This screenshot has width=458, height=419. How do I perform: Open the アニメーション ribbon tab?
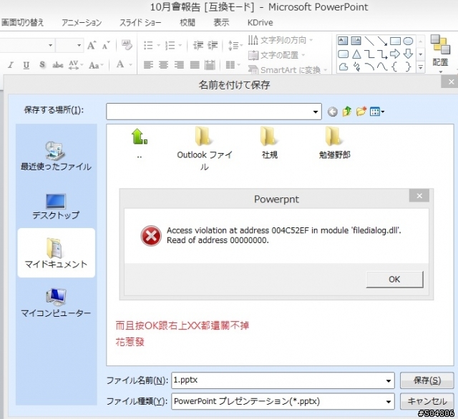[x=82, y=22]
